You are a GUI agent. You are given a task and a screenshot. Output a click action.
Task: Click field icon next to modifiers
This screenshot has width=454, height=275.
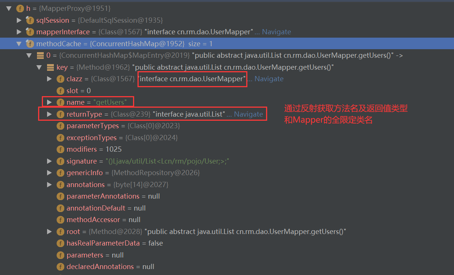(x=60, y=149)
